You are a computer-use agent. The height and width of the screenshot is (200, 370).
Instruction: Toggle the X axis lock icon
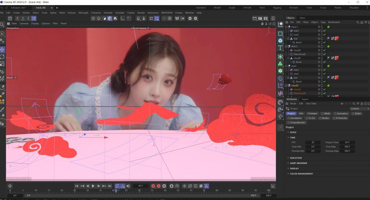coord(17,18)
